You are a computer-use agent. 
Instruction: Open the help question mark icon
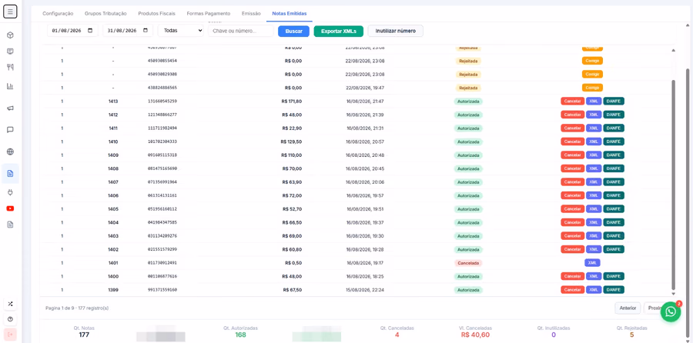coord(10,319)
